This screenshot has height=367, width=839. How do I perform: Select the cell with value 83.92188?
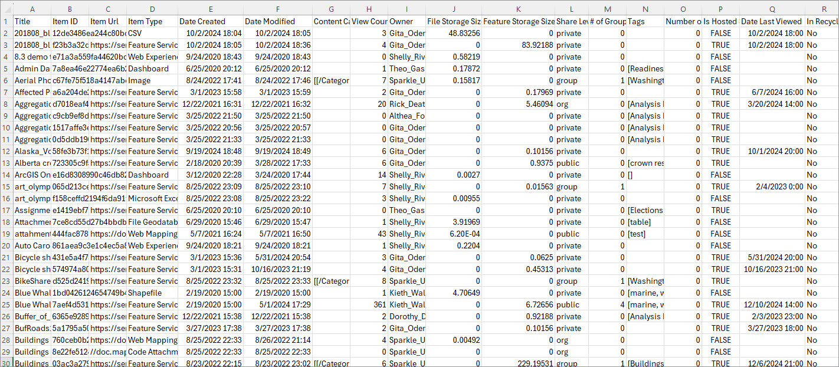tap(518, 45)
